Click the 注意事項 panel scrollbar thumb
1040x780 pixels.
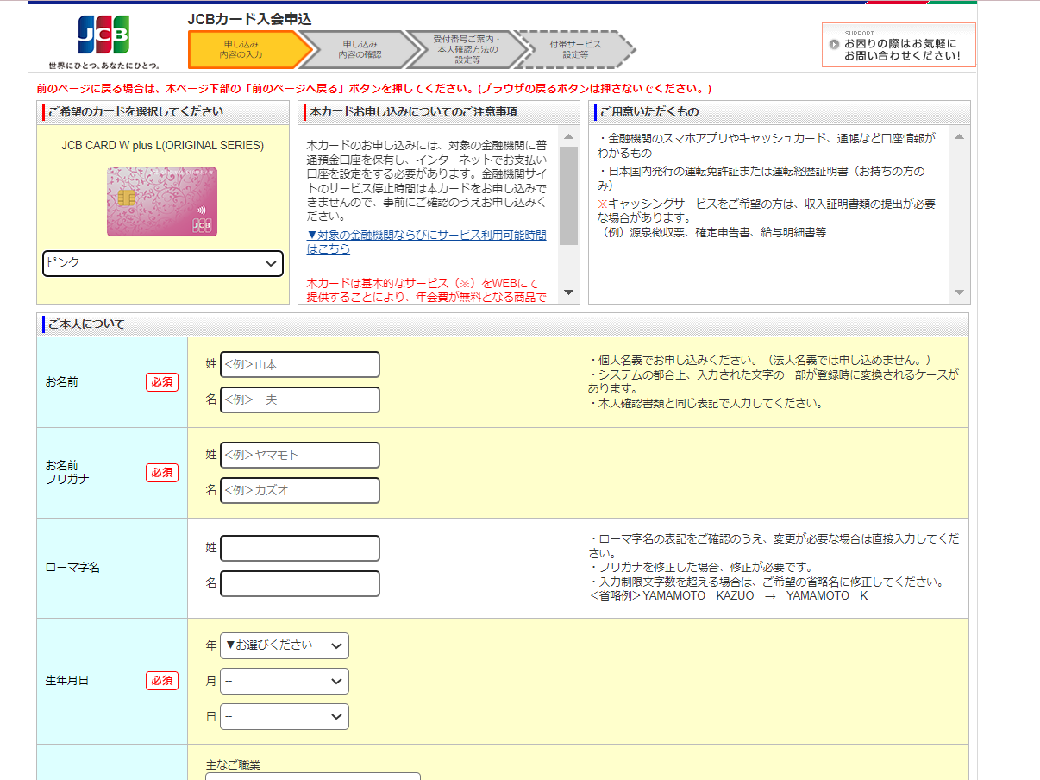point(568,196)
